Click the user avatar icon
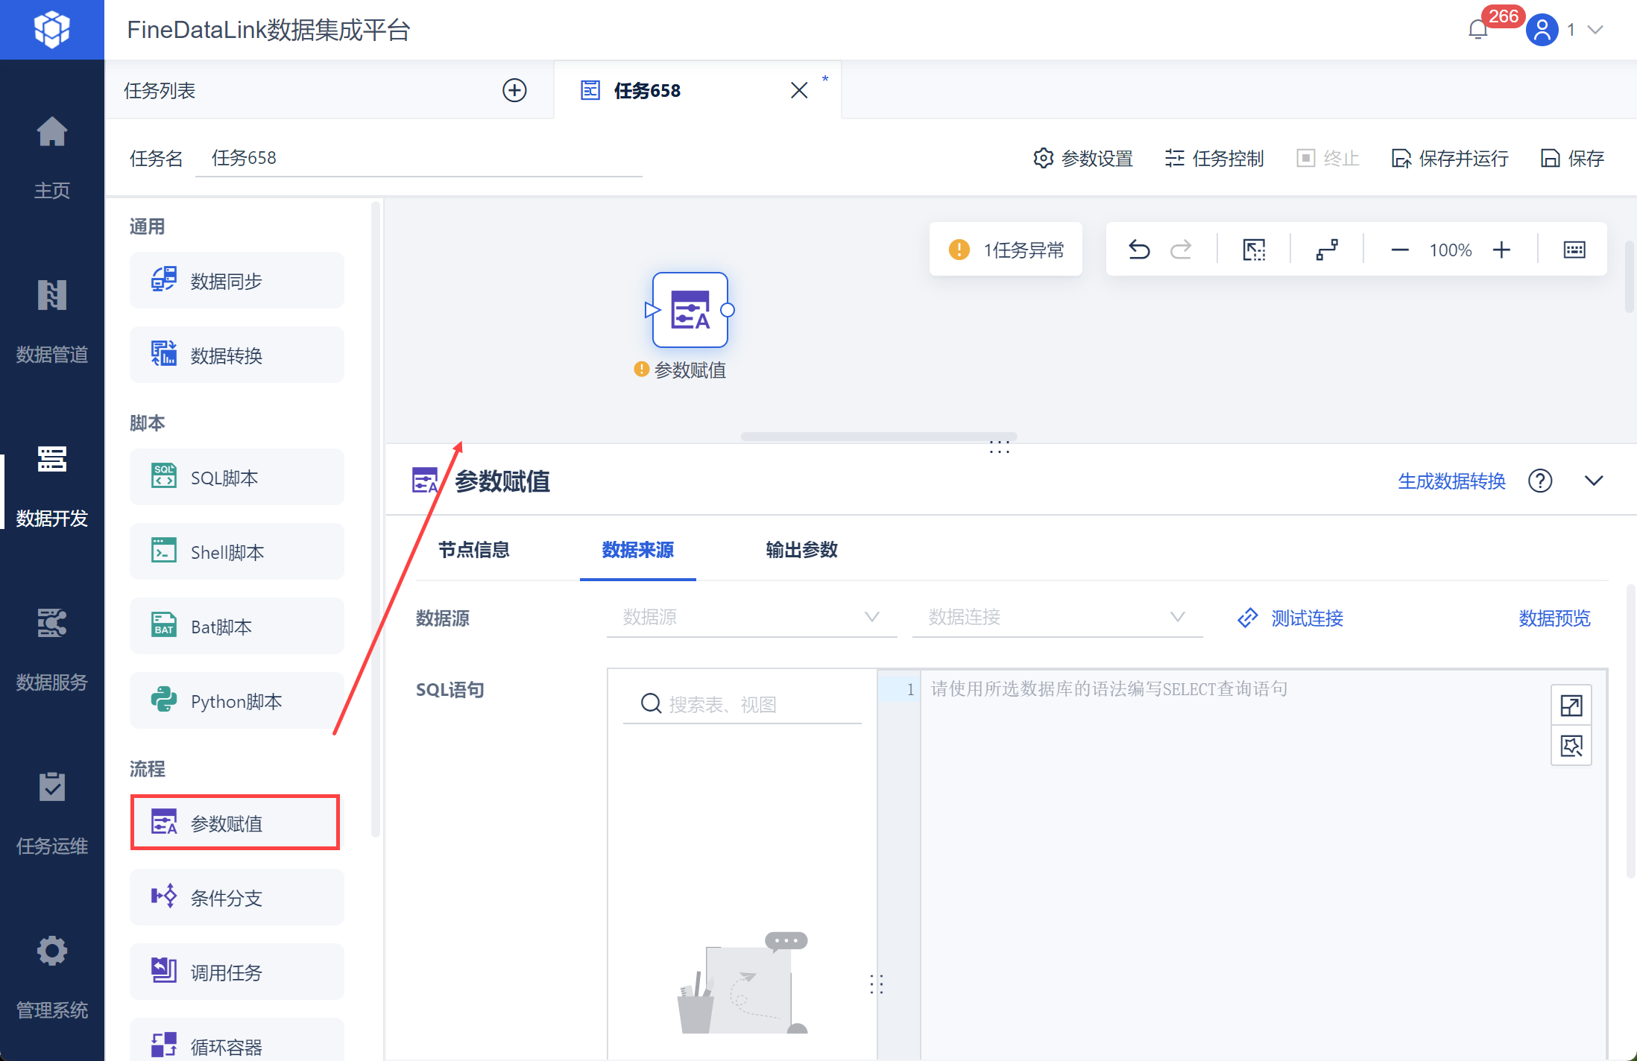This screenshot has width=1637, height=1061. (x=1542, y=30)
